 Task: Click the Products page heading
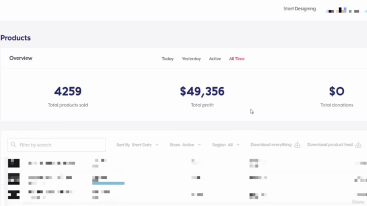pyautogui.click(x=15, y=38)
